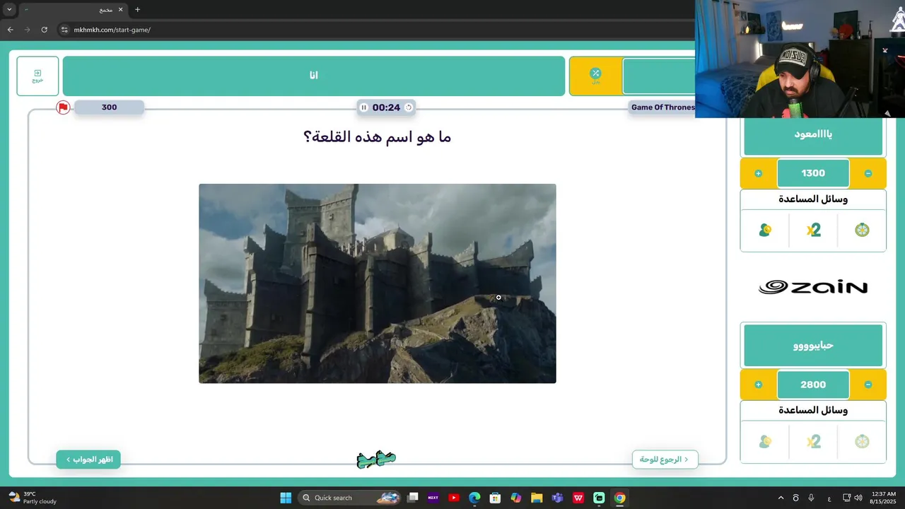Open Chrome tab search dropdown
905x509 pixels.
[9, 10]
